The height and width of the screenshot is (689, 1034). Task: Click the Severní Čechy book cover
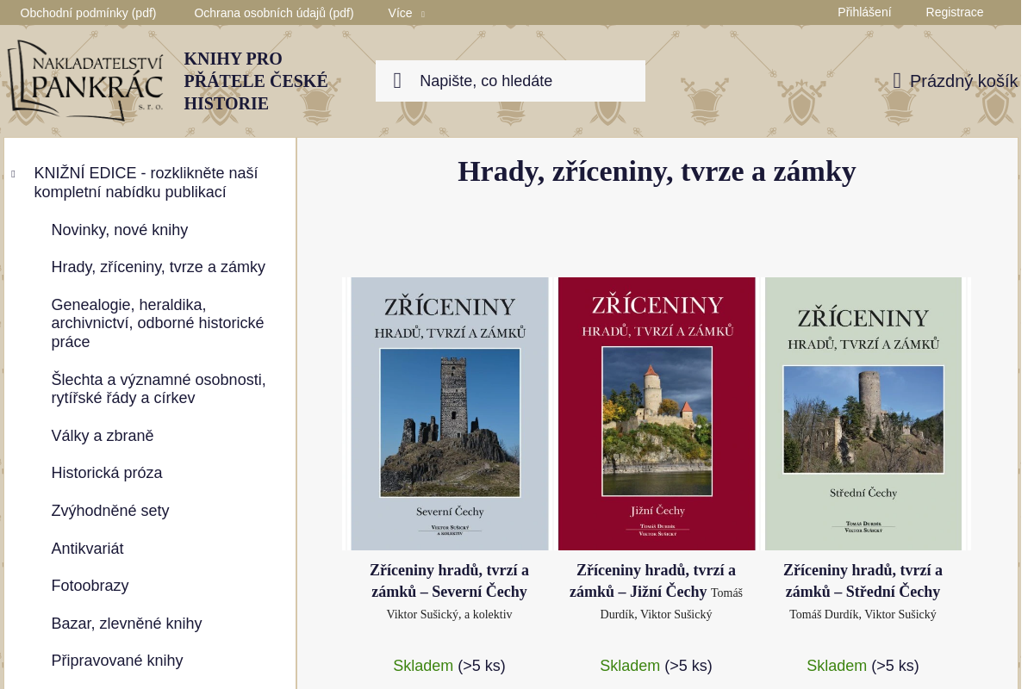point(449,413)
